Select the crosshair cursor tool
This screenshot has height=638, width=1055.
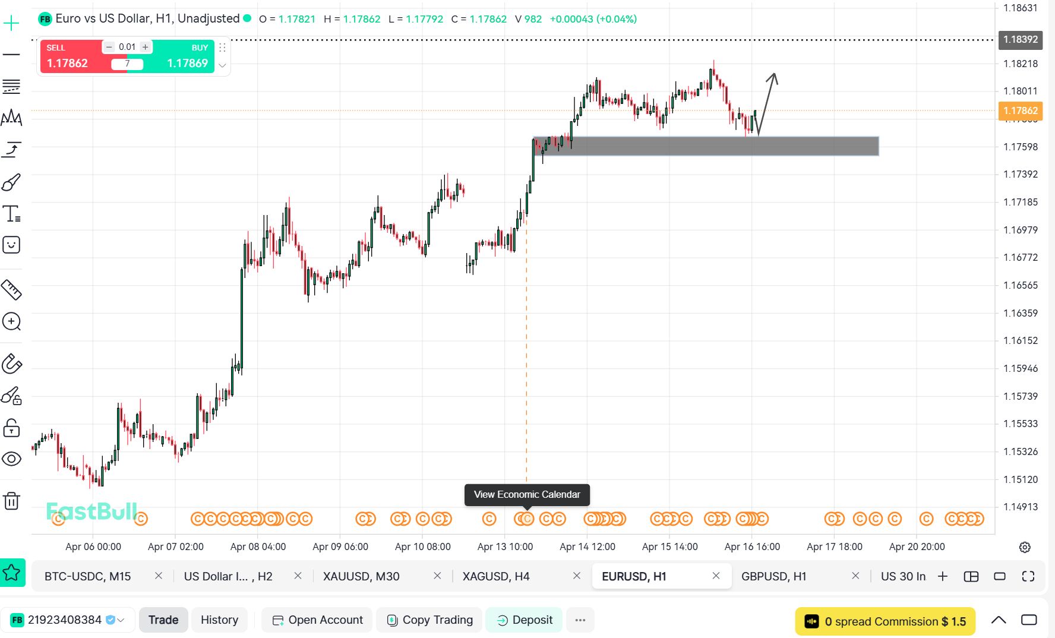(11, 24)
